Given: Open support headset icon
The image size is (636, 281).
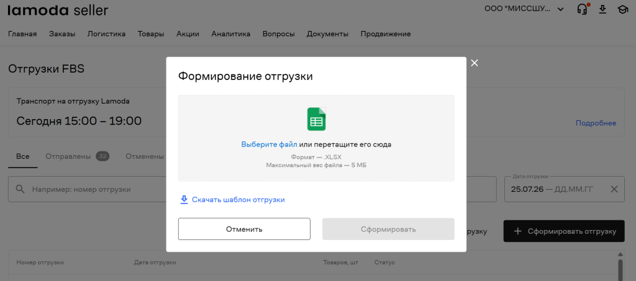Looking at the screenshot, I should coord(583,9).
